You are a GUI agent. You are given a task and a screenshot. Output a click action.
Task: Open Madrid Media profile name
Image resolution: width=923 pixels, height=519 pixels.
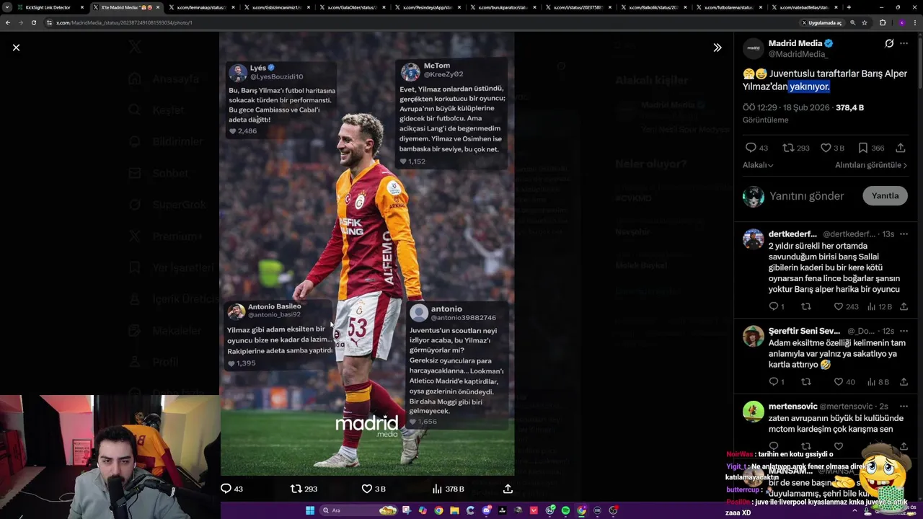pos(795,43)
